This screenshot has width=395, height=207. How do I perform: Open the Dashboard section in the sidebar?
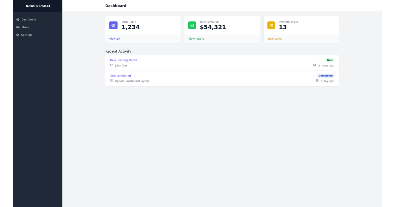tap(28, 19)
